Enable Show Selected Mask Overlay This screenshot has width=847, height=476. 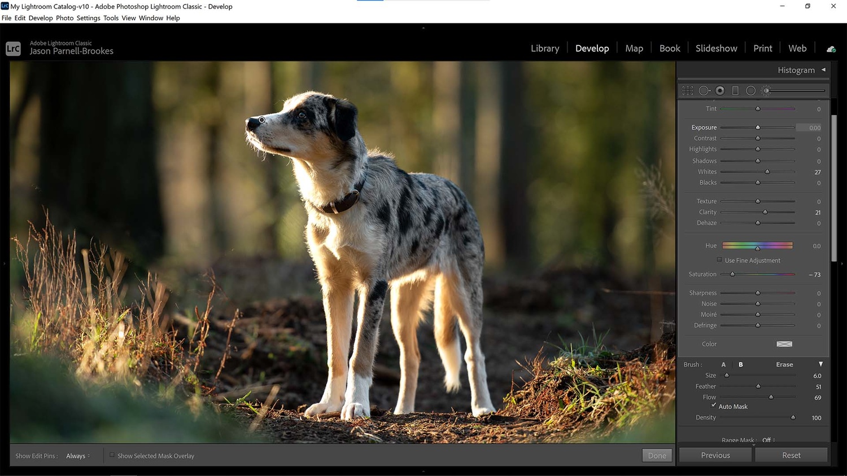click(x=112, y=455)
